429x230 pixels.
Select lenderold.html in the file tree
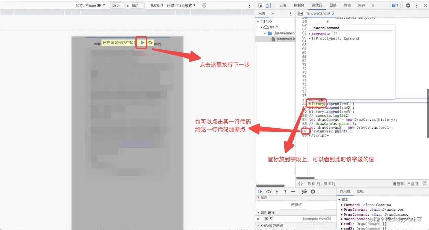(283, 39)
